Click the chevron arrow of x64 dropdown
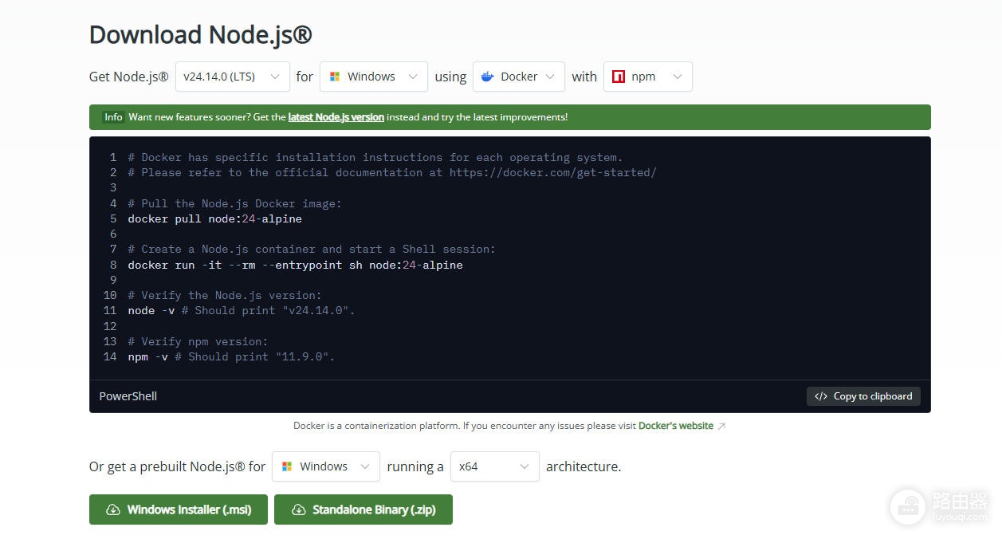Viewport: 1002px width, 539px height. [x=525, y=466]
